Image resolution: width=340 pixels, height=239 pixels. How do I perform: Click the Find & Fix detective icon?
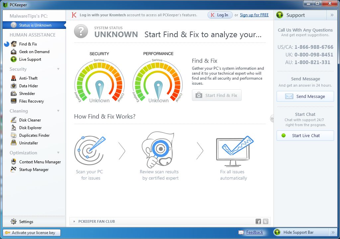click(14, 44)
